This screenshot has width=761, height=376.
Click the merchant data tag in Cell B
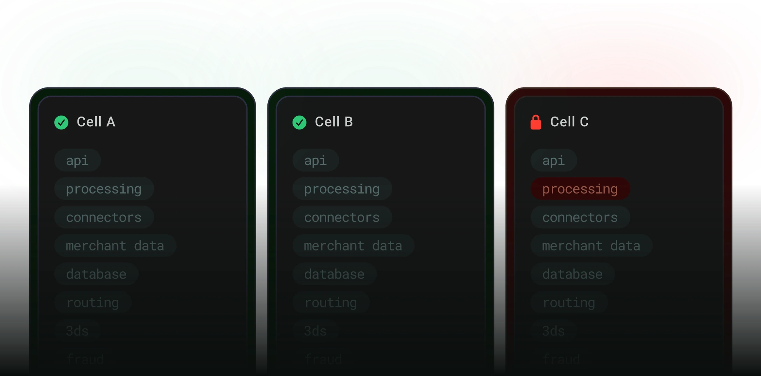point(353,245)
